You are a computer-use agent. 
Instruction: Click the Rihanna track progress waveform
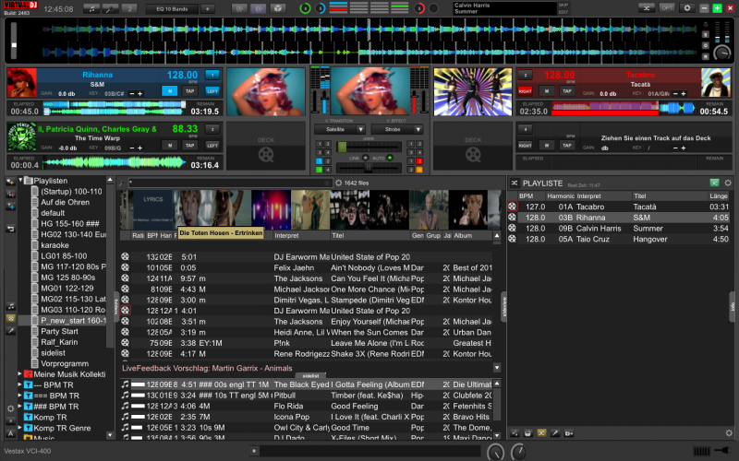pos(114,108)
